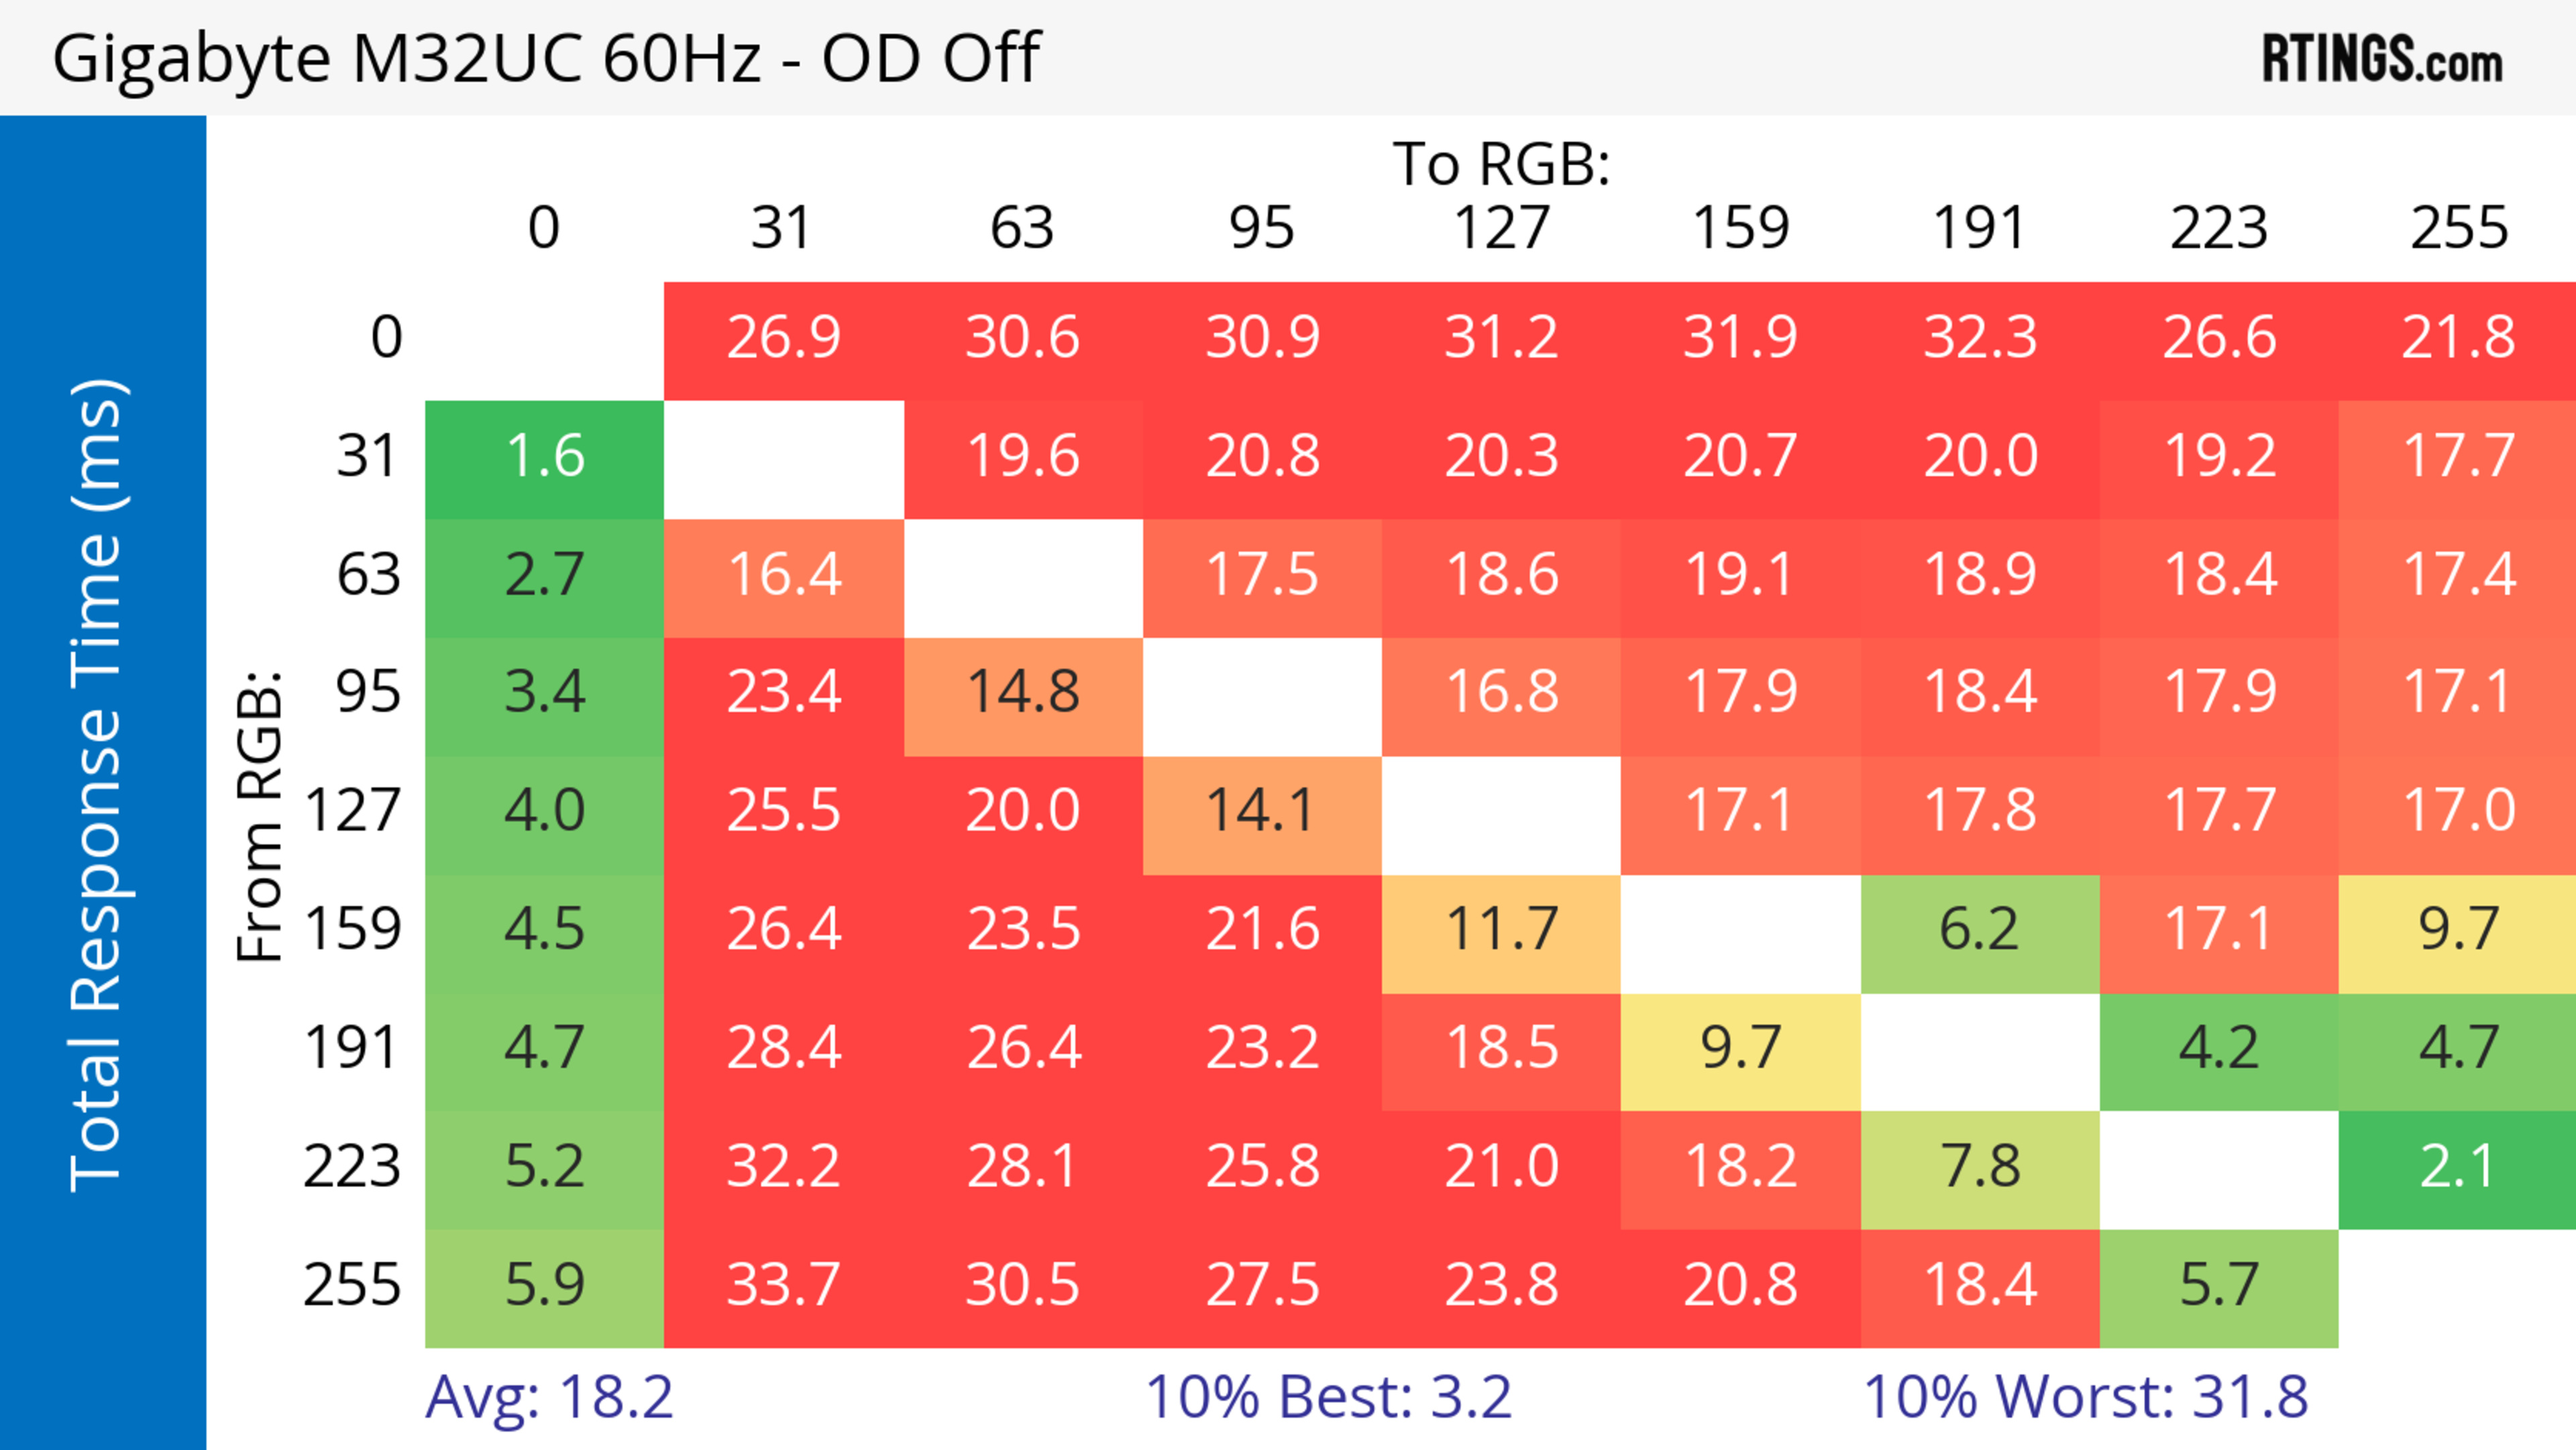Click the "From RGB:" row axis label

[x=259, y=815]
